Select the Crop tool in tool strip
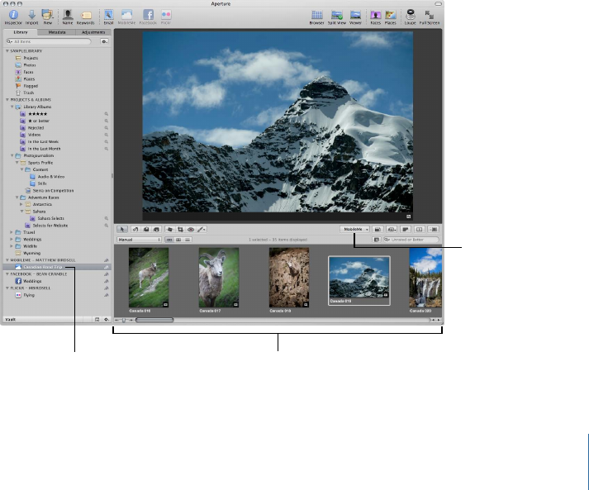Viewport: 589px width, 490px height. click(179, 229)
